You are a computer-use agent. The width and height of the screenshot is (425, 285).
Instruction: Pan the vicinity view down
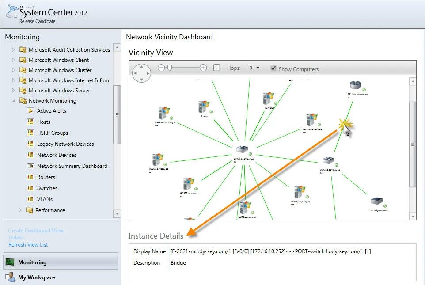click(141, 80)
